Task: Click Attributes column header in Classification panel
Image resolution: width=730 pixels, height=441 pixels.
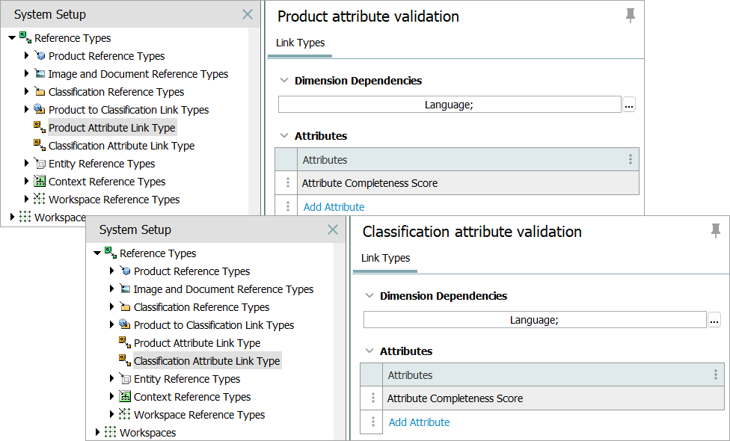Action: click(553, 375)
